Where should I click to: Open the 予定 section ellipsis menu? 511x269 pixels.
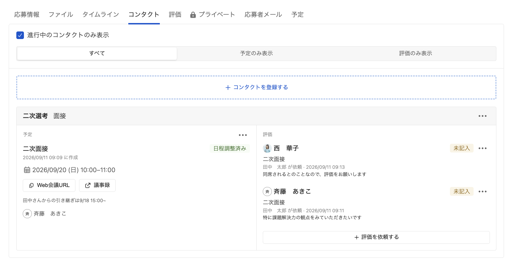click(x=243, y=135)
